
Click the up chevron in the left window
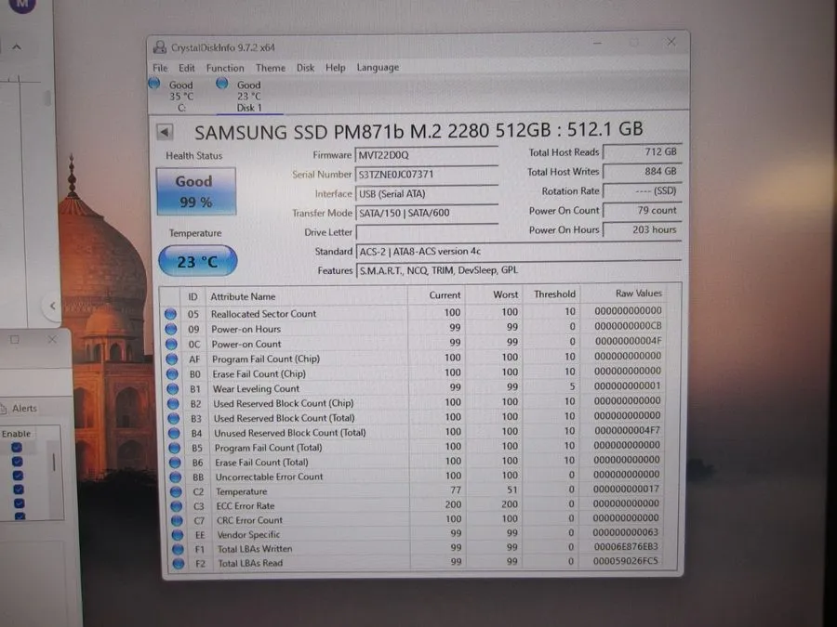pyautogui.click(x=17, y=47)
